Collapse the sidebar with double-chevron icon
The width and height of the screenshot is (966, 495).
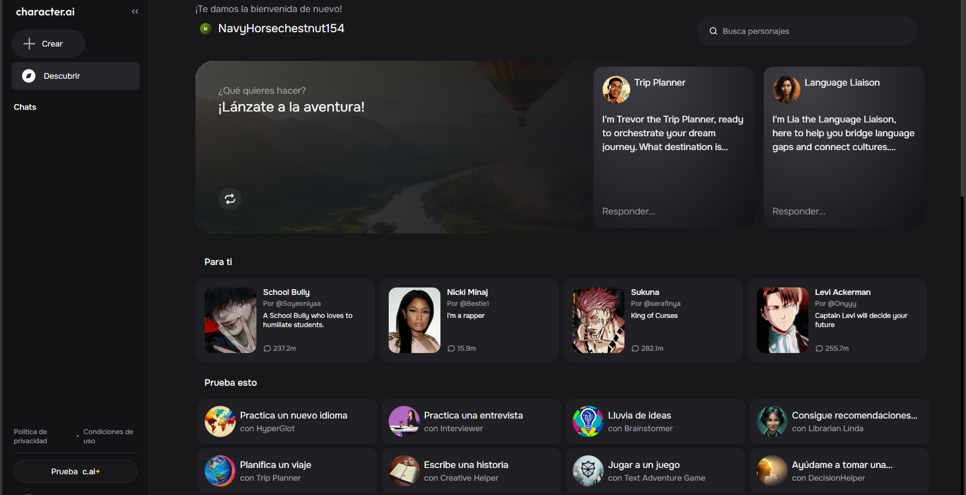135,11
